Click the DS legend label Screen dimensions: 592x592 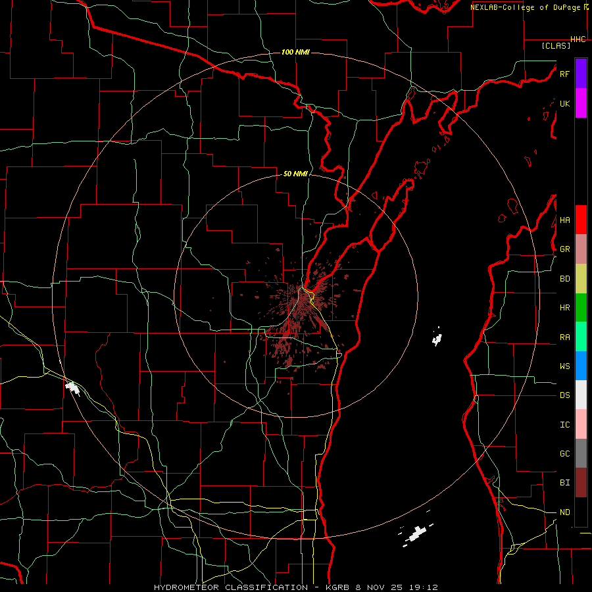(x=564, y=395)
